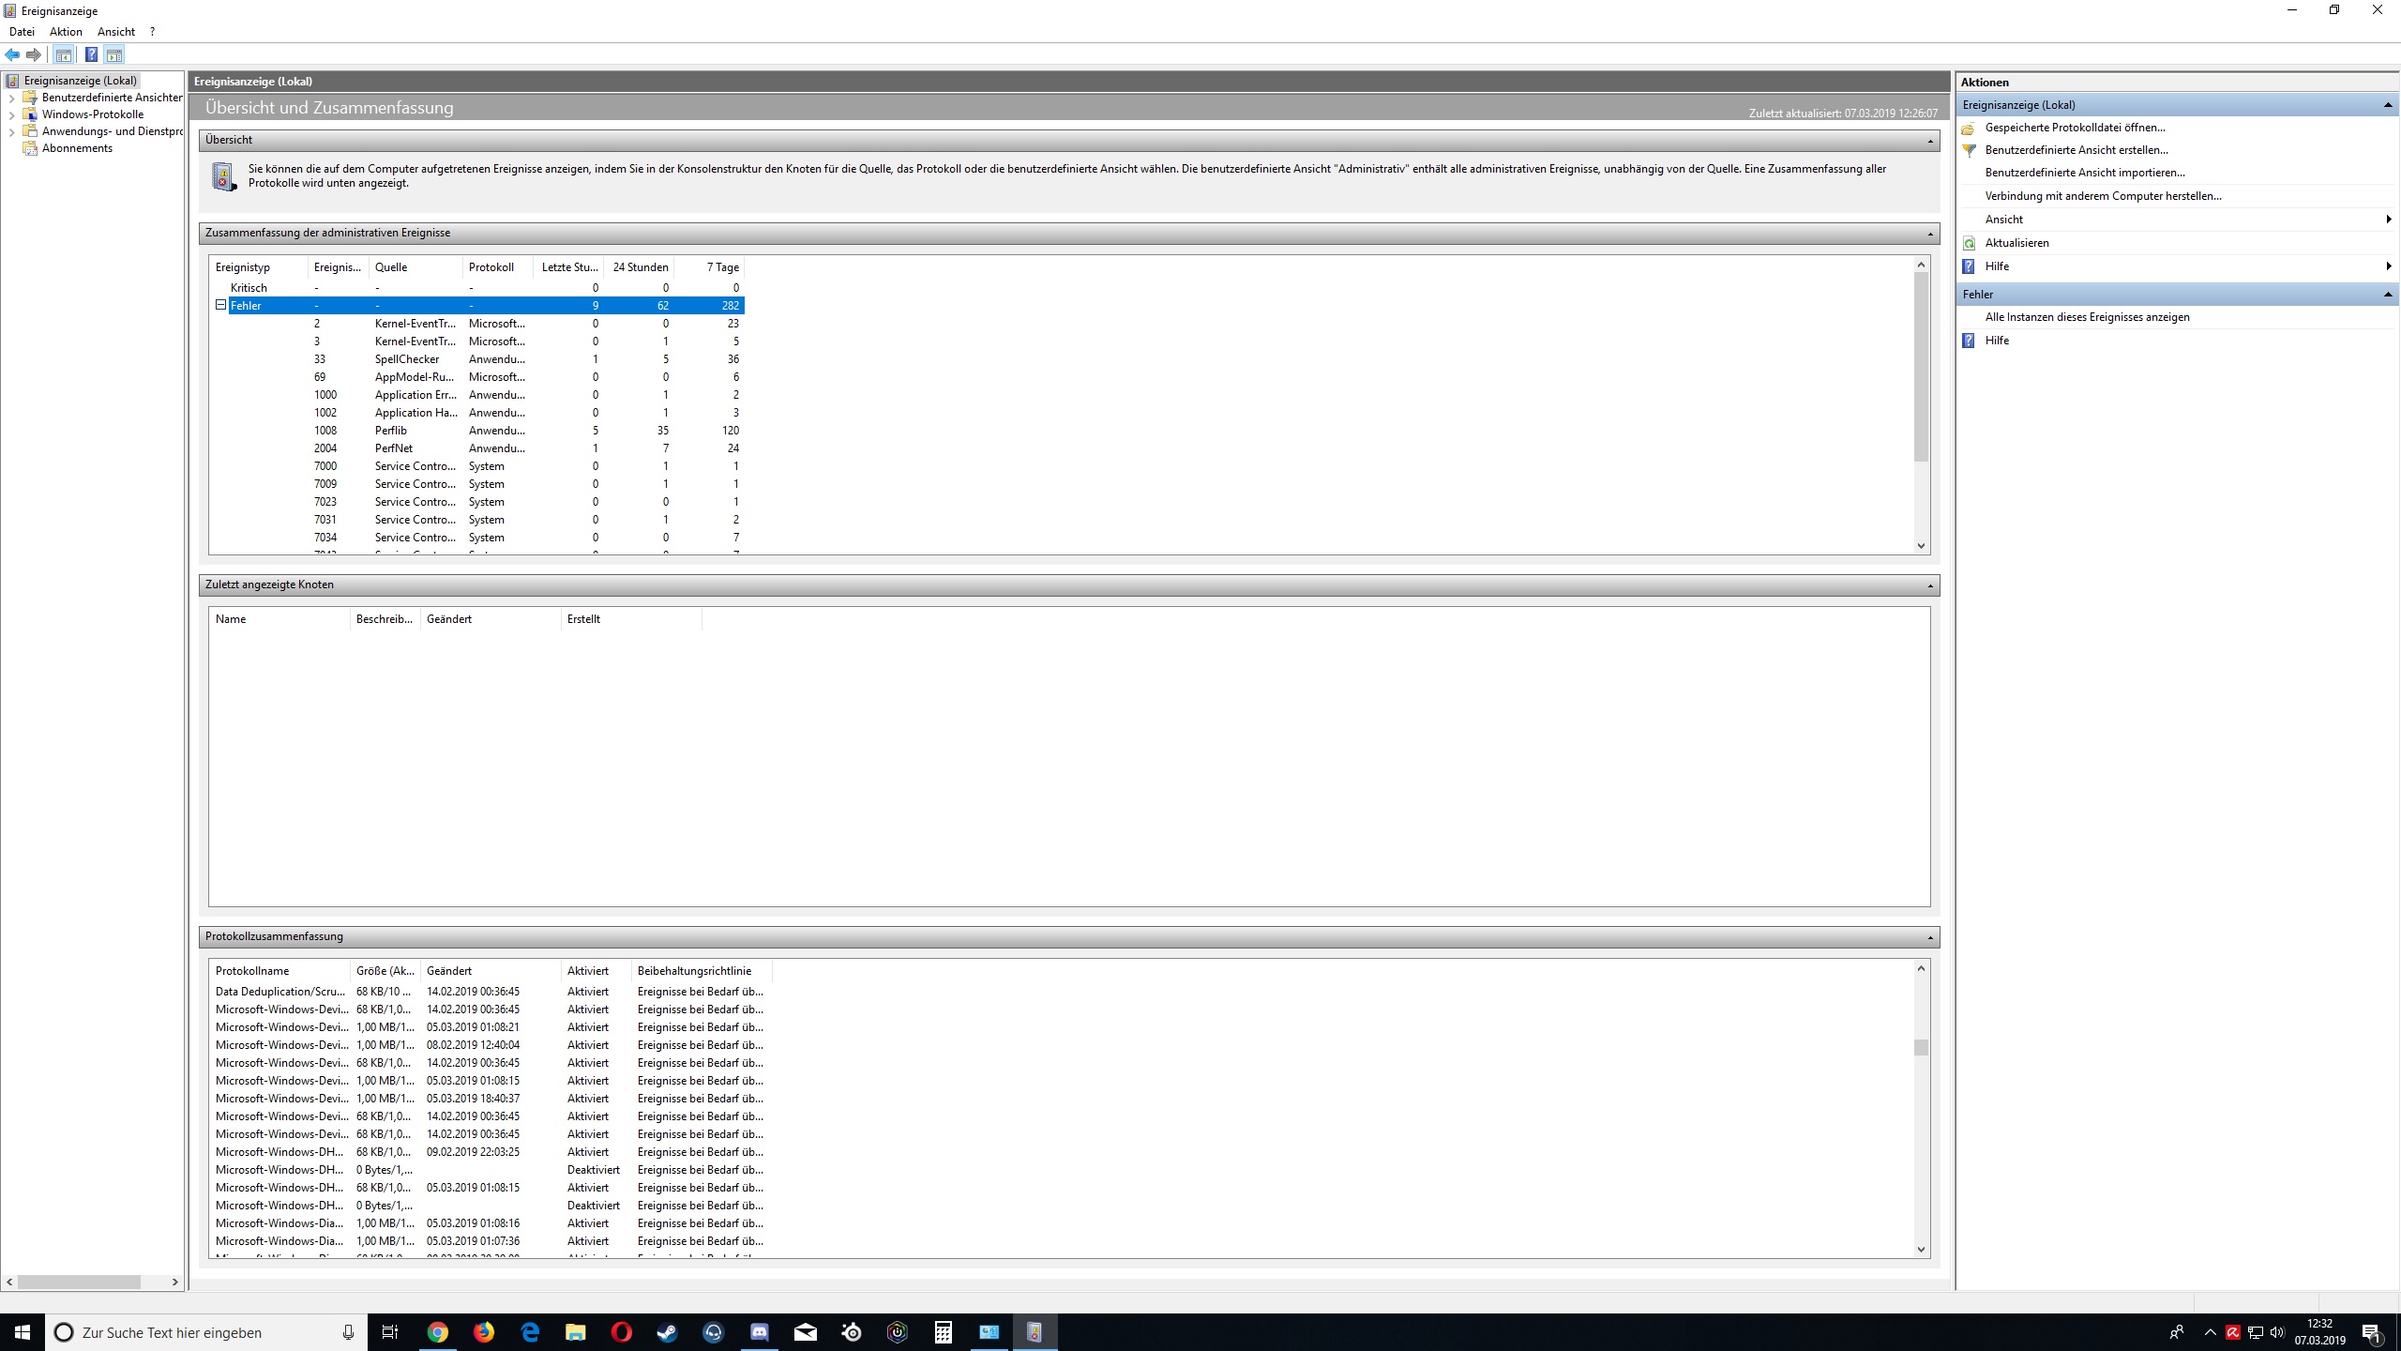Open Gespeicherte Protokolldatei öffnen action

pos(2075,128)
